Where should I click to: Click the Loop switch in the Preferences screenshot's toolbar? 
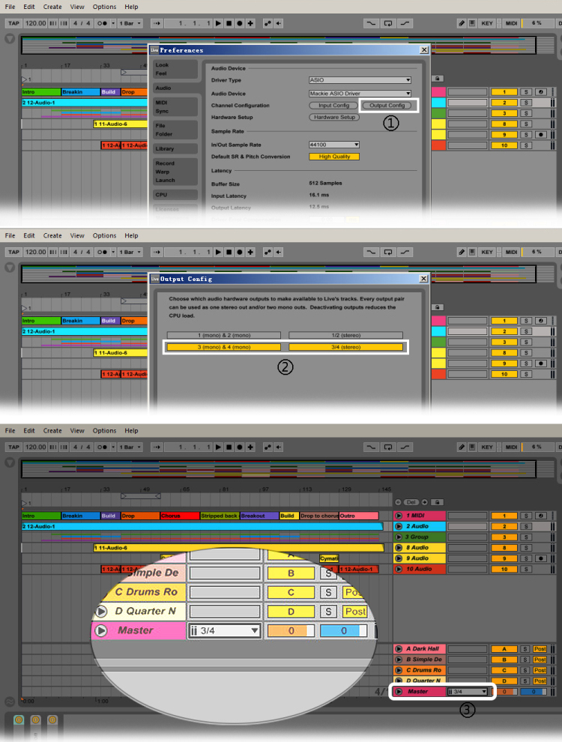(x=388, y=23)
